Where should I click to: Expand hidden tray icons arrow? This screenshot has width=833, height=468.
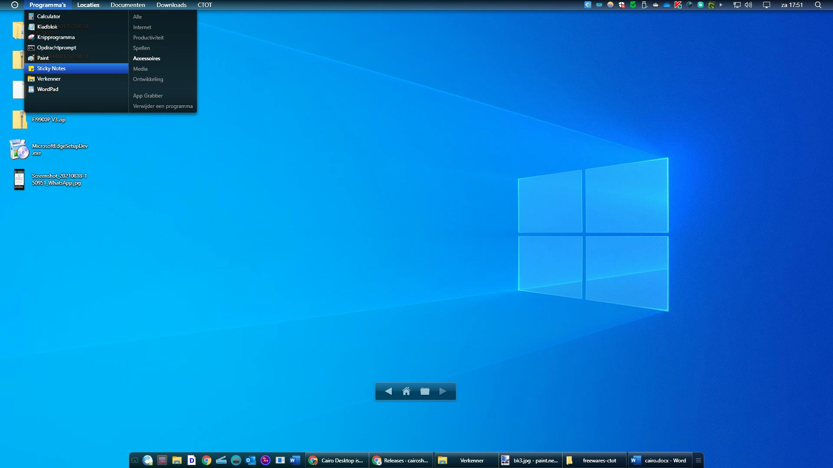click(x=721, y=5)
